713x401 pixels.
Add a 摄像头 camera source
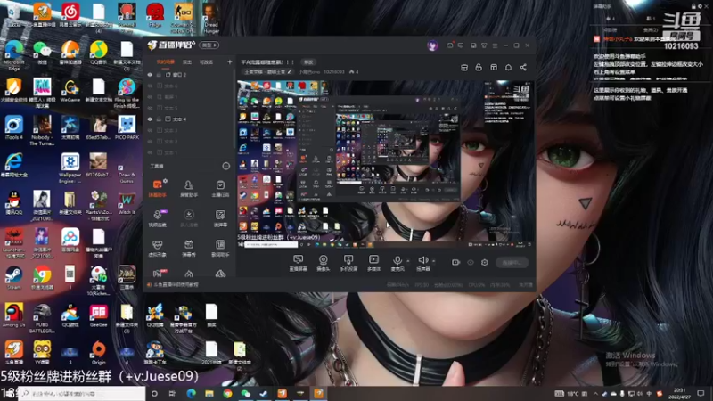[324, 262]
